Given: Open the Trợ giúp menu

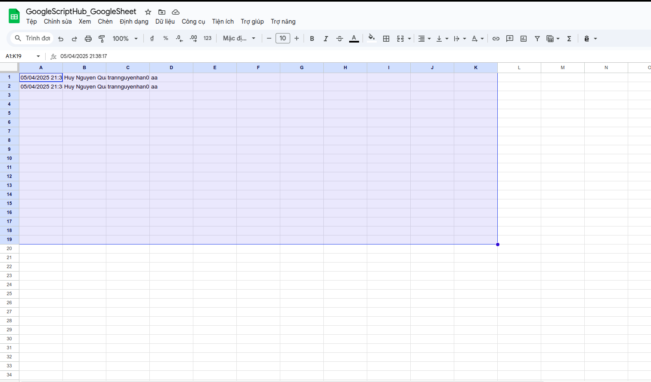Looking at the screenshot, I should point(252,21).
